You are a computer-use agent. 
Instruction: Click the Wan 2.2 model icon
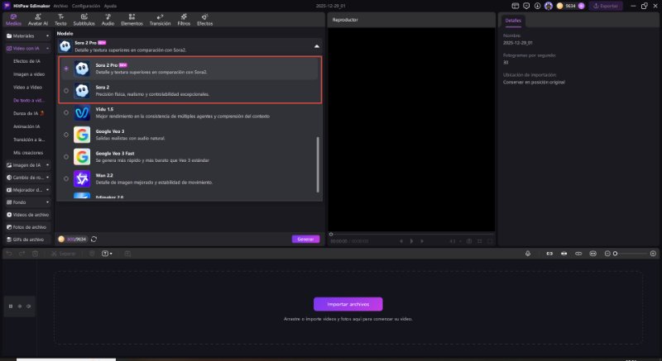(x=82, y=178)
